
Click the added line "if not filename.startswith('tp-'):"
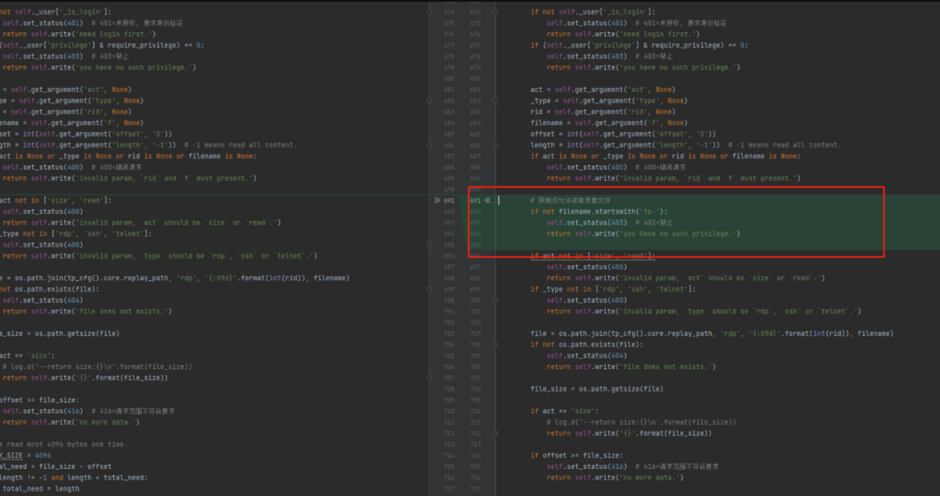click(x=598, y=211)
